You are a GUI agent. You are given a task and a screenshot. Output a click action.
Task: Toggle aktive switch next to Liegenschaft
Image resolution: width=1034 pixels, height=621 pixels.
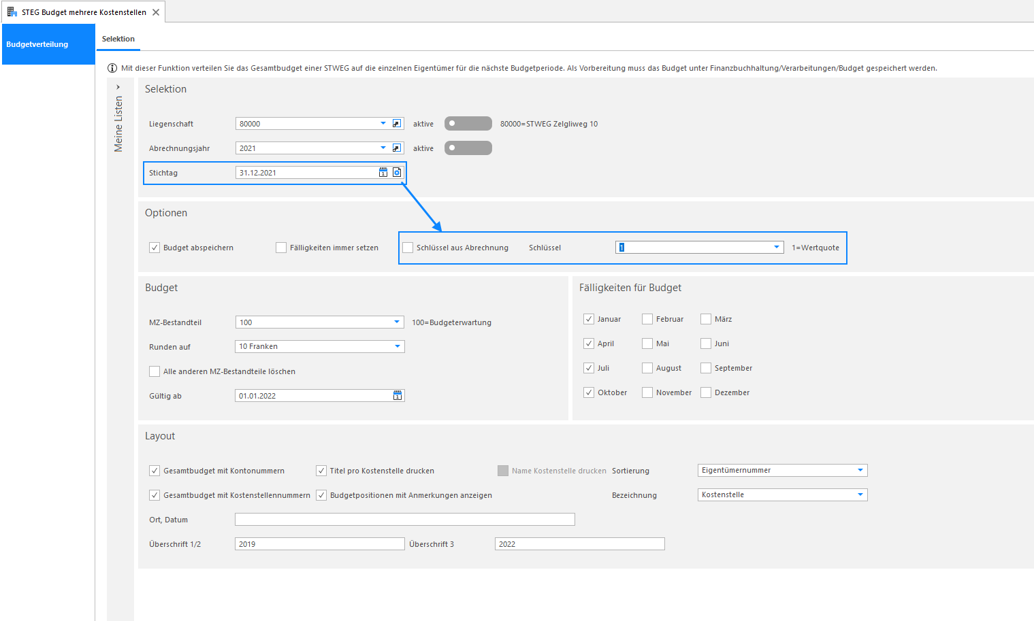click(x=468, y=124)
